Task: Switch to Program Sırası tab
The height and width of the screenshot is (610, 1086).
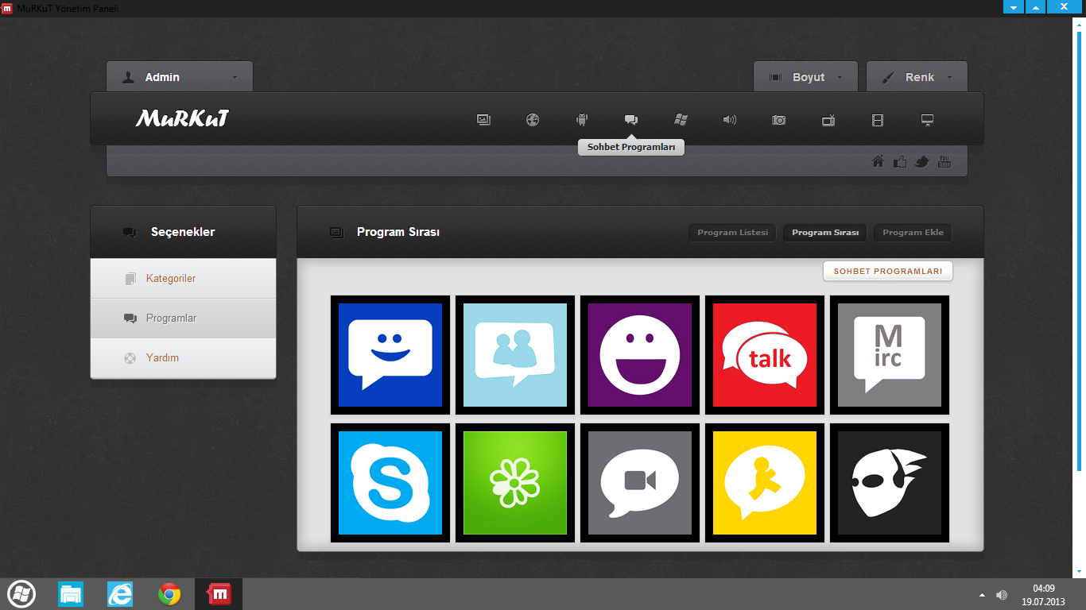Action: click(x=825, y=233)
